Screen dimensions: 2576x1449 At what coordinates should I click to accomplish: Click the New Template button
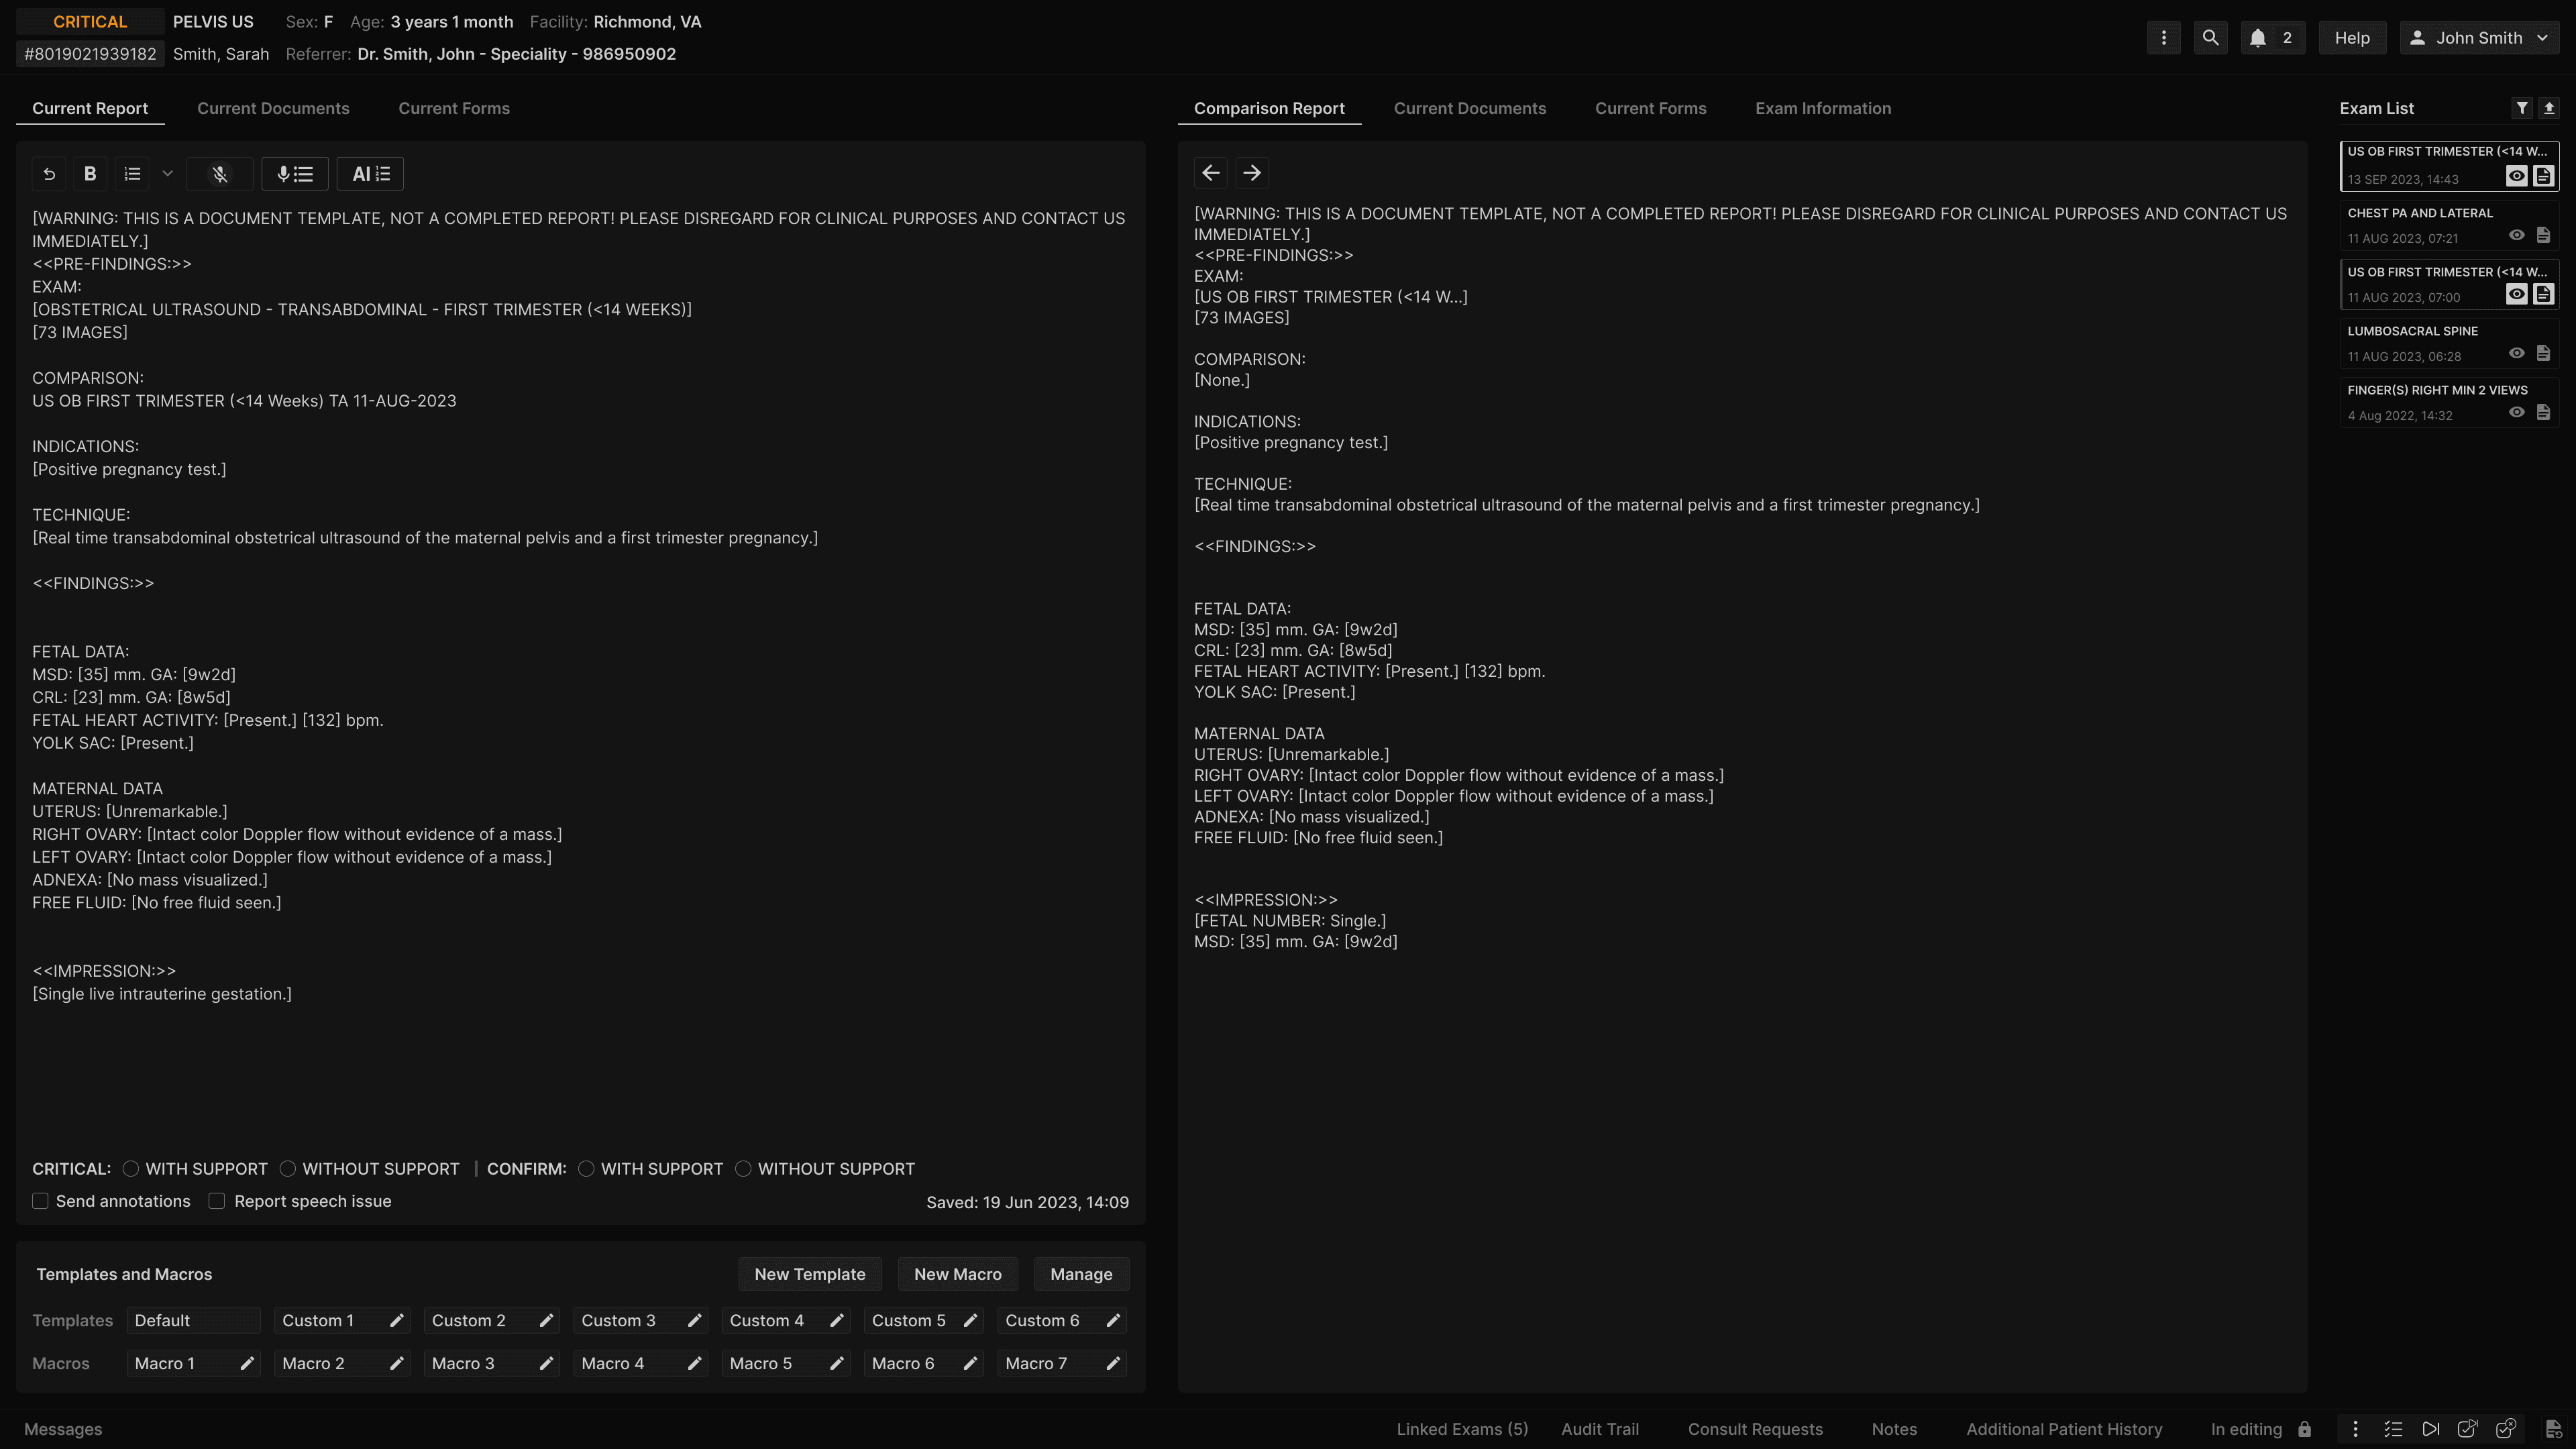[x=809, y=1274]
